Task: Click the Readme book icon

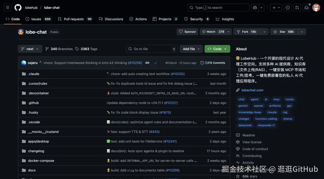Action: [x=238, y=135]
